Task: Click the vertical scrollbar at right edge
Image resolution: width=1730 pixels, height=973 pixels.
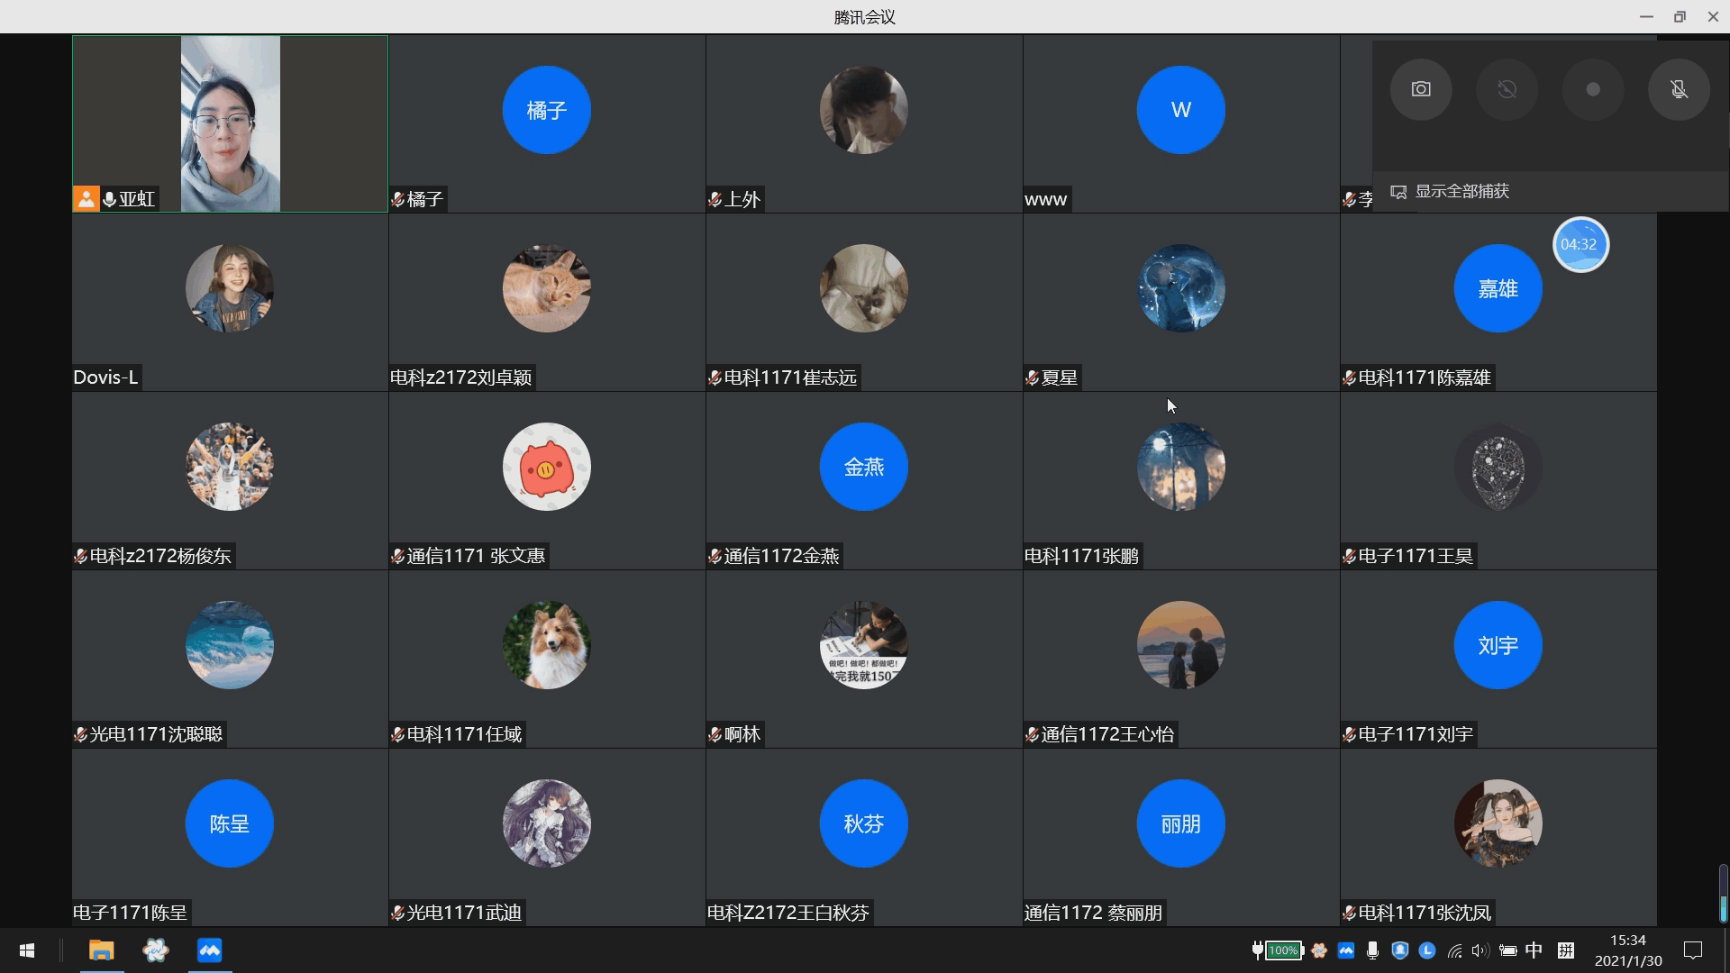Action: click(1723, 894)
